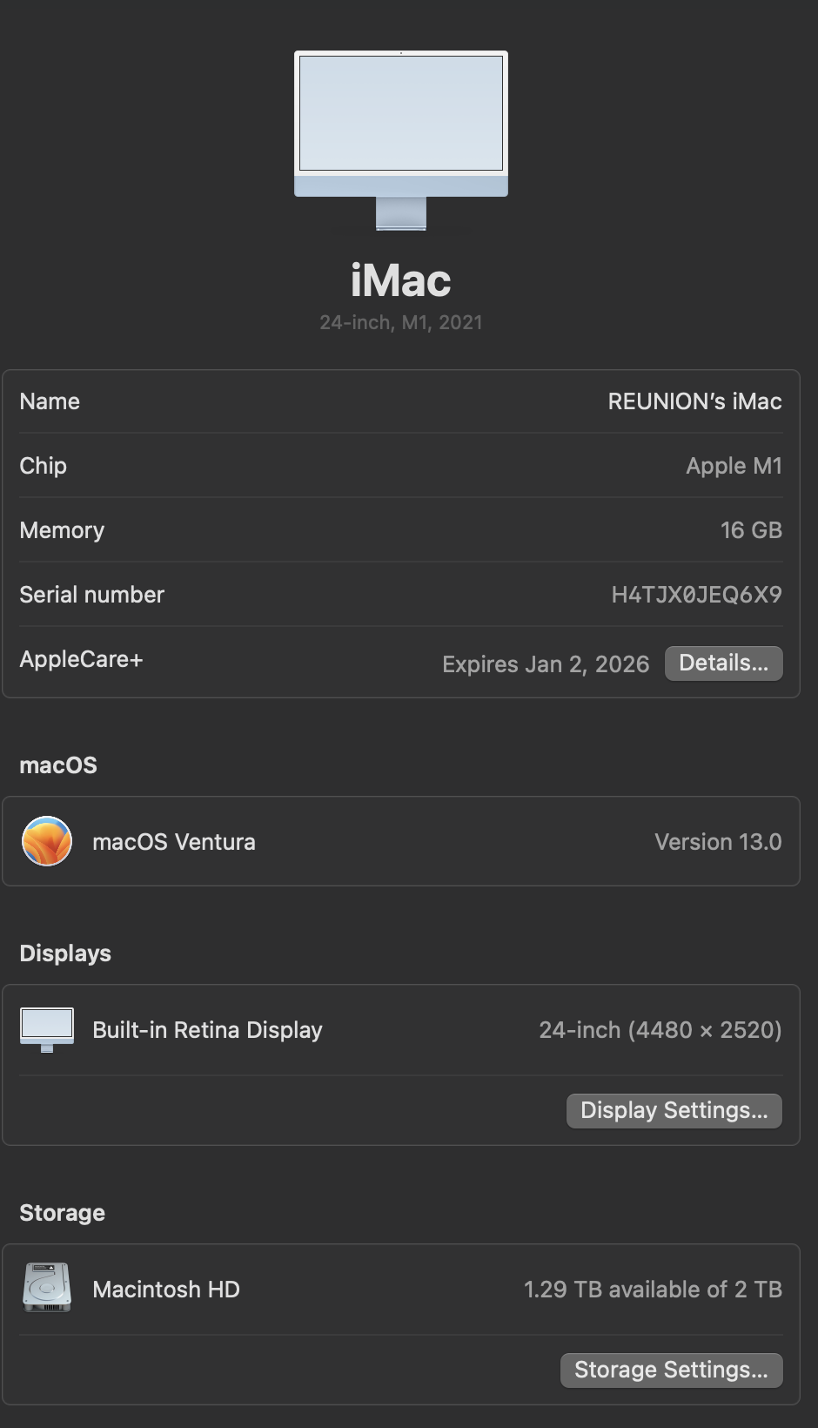Click the 24-inch, M1, 2021 subtitle
Image resolution: width=818 pixels, height=1428 pixels.
tap(401, 322)
